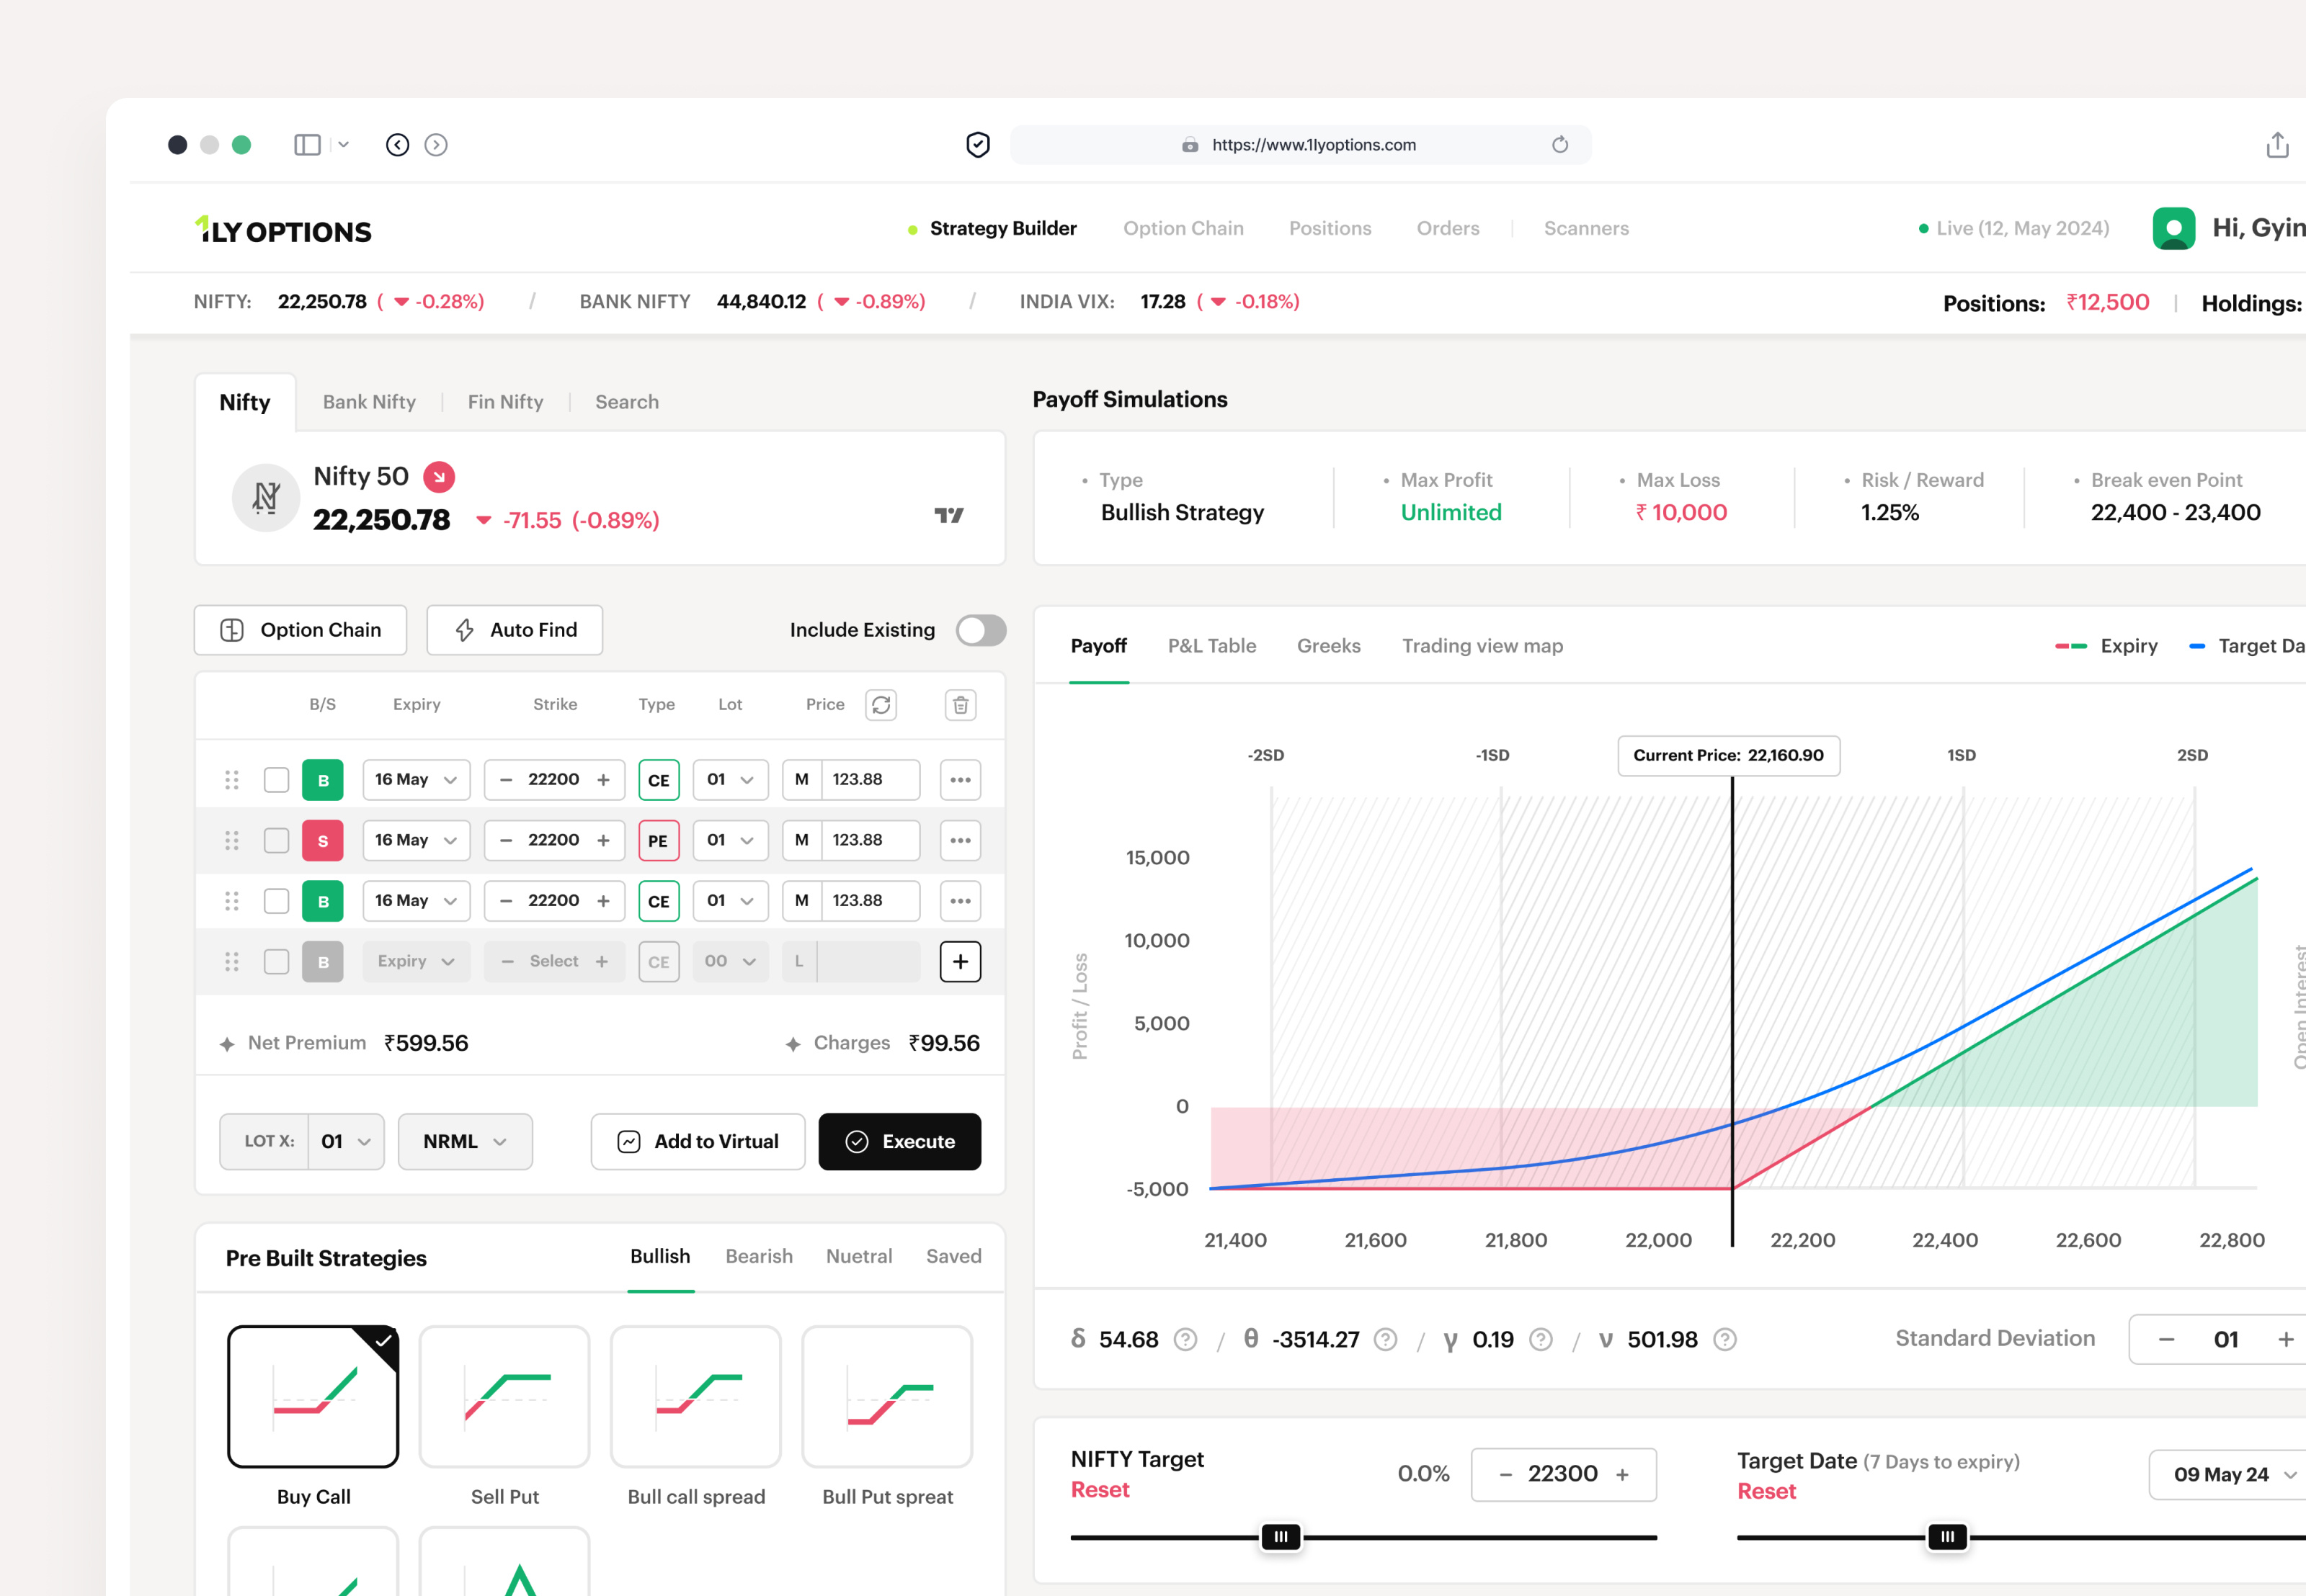Switch to the Greeks tab
This screenshot has height=1596, width=2306.
pyautogui.click(x=1329, y=645)
